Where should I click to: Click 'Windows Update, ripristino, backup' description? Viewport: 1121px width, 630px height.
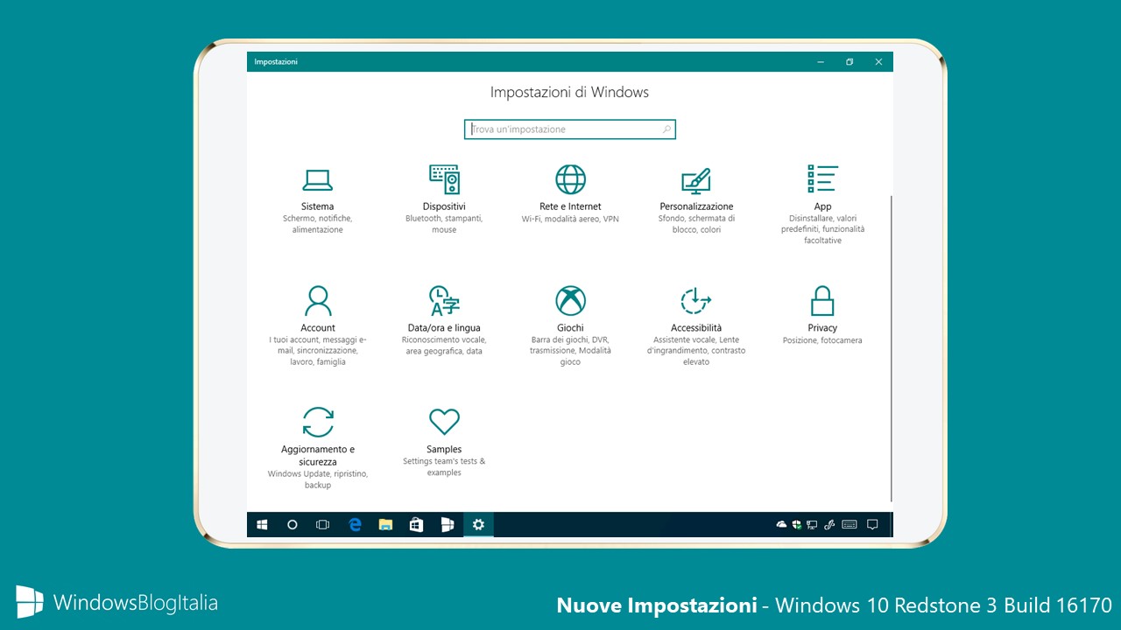(x=318, y=479)
